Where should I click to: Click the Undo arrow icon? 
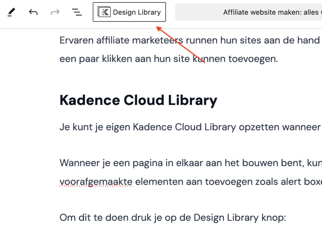pos(33,12)
